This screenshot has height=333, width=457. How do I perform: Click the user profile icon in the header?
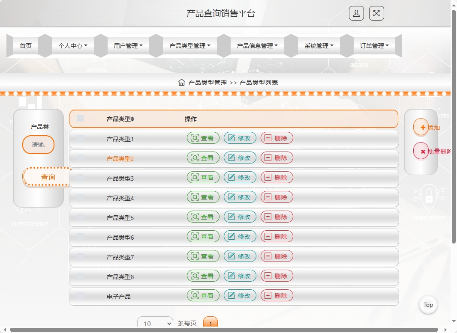point(356,13)
